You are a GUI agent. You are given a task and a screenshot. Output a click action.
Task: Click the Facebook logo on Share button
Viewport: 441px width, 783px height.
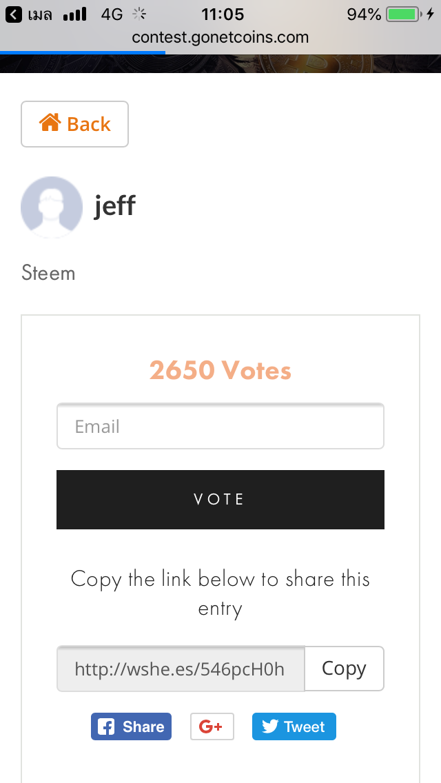point(106,726)
